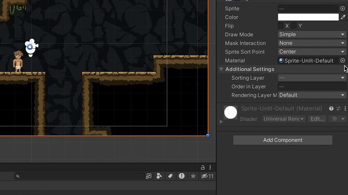Search by type filter
The width and height of the screenshot is (348, 195).
(159, 176)
